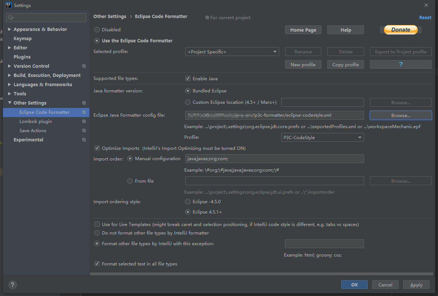
Task: Click the 'For current project' indicator icon
Action: pos(207,18)
